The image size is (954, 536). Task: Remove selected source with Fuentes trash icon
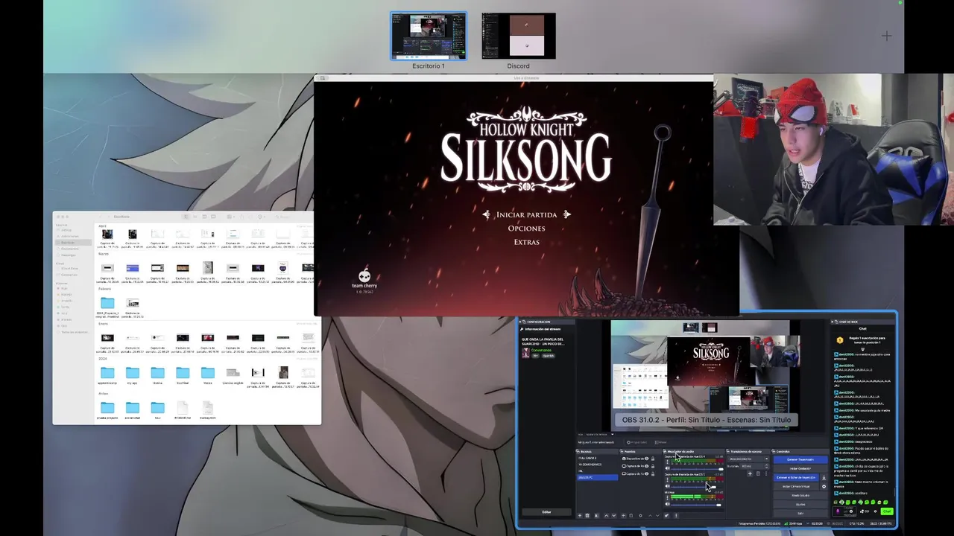(631, 515)
